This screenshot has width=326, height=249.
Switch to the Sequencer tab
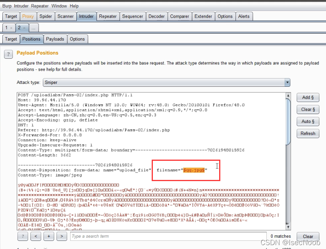pos(133,16)
